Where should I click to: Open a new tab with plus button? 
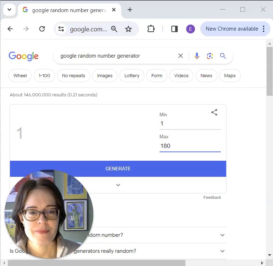[x=130, y=10]
